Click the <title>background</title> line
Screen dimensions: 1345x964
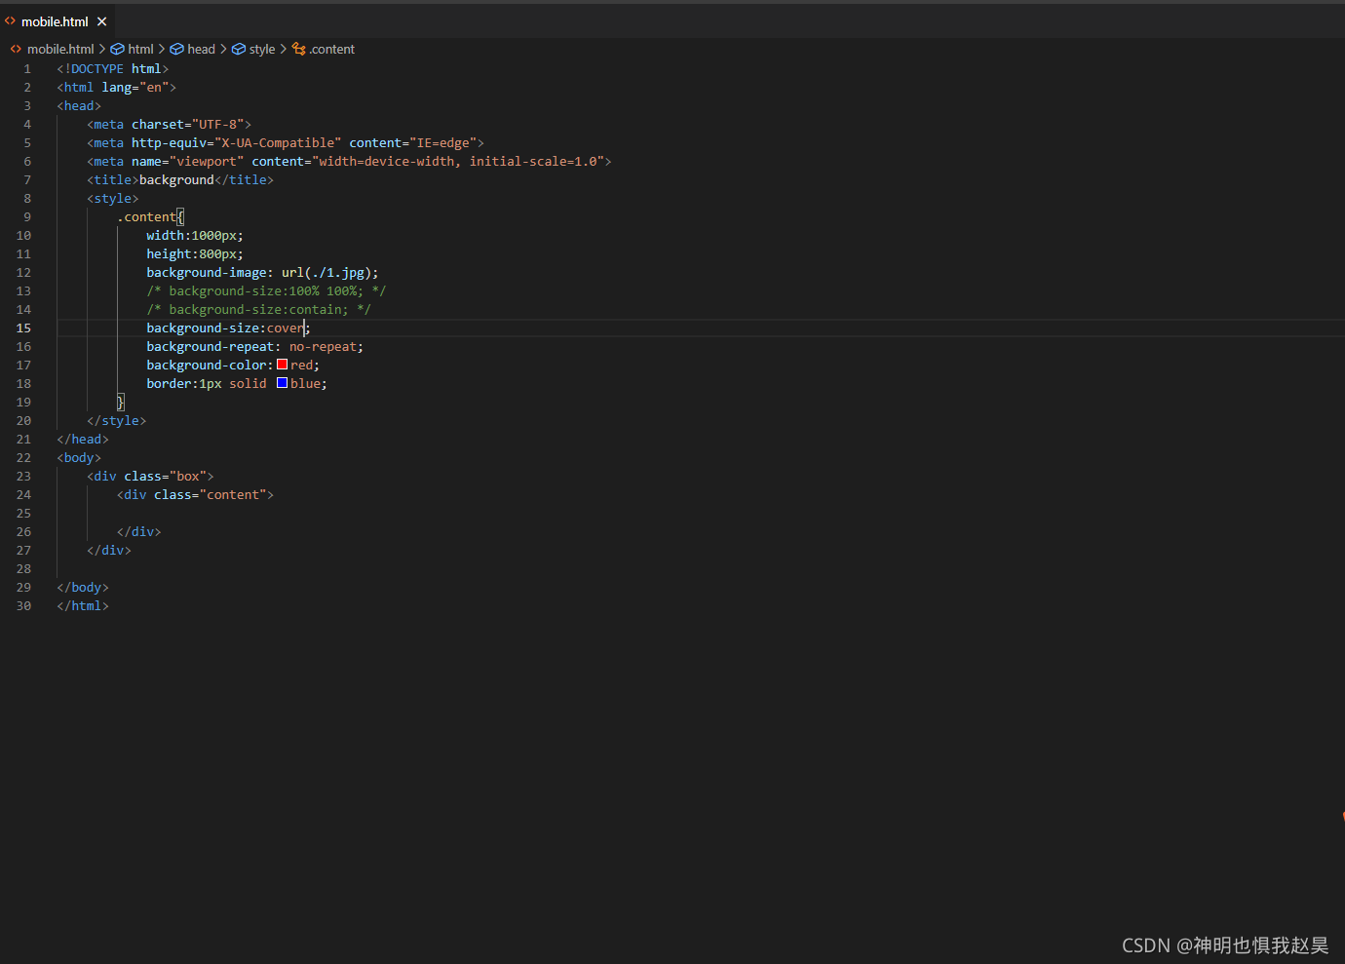click(x=180, y=180)
